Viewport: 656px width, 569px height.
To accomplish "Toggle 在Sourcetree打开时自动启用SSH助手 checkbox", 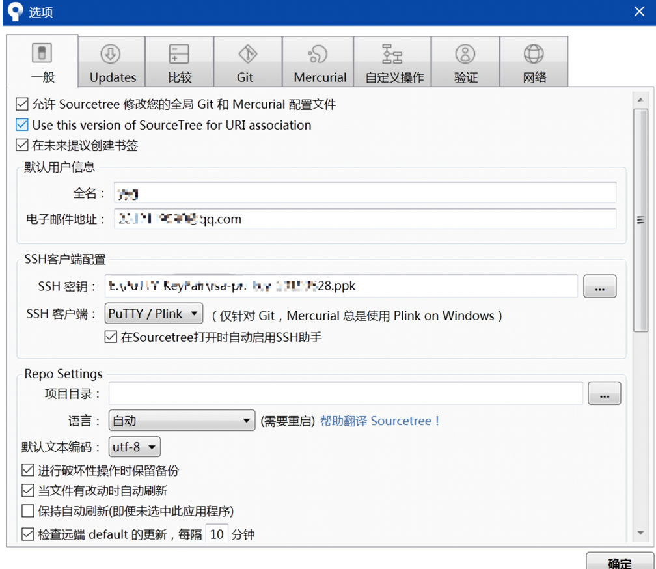I will click(111, 337).
